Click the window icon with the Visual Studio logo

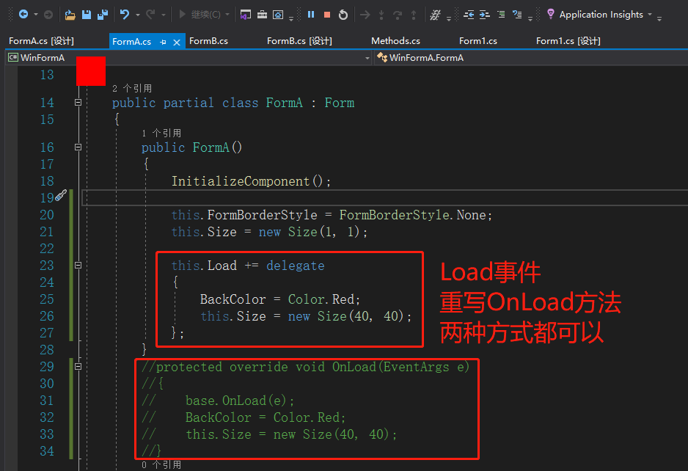pyautogui.click(x=246, y=15)
